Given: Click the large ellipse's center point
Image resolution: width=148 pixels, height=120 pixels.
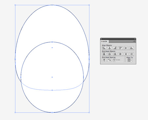Looking at the screenshot, I should pos(52,48).
